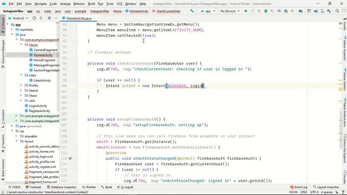
Task: Click the Select Opened File target icon
Action: point(34,18)
